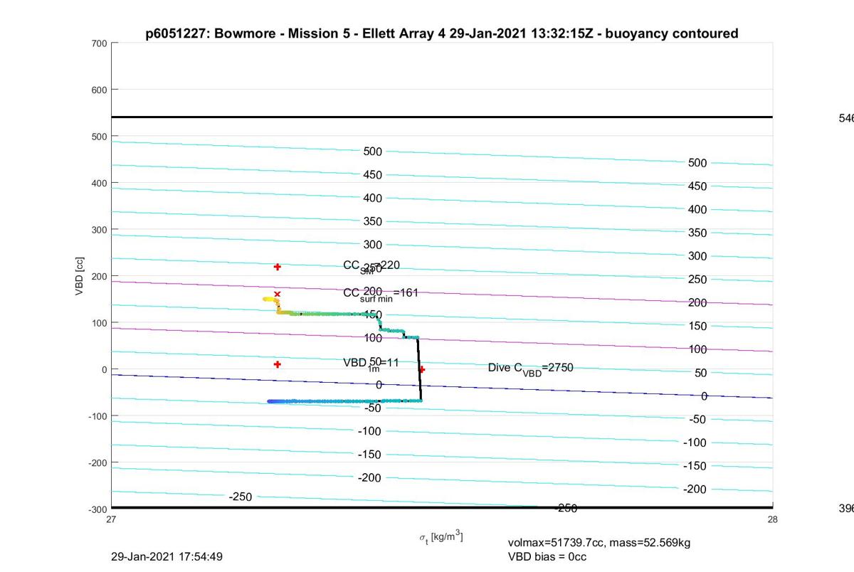This screenshot has width=854, height=572.
Task: Click the right-column contour label 100
Action: [697, 349]
